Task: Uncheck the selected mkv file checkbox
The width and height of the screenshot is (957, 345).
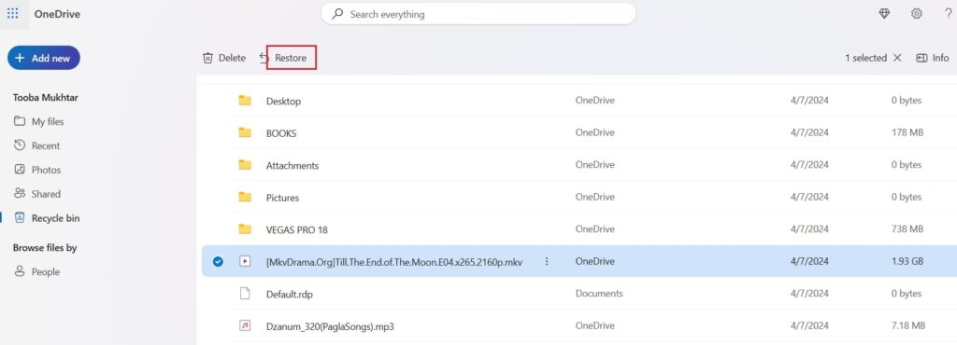Action: pyautogui.click(x=218, y=262)
